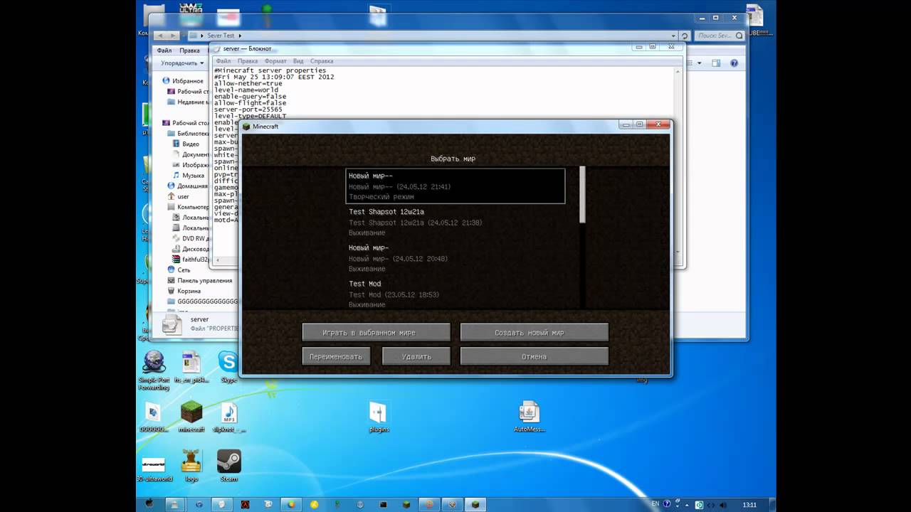Select 'DVD RW' drive in the Explorer sidebar
The height and width of the screenshot is (512, 911).
tap(190, 238)
